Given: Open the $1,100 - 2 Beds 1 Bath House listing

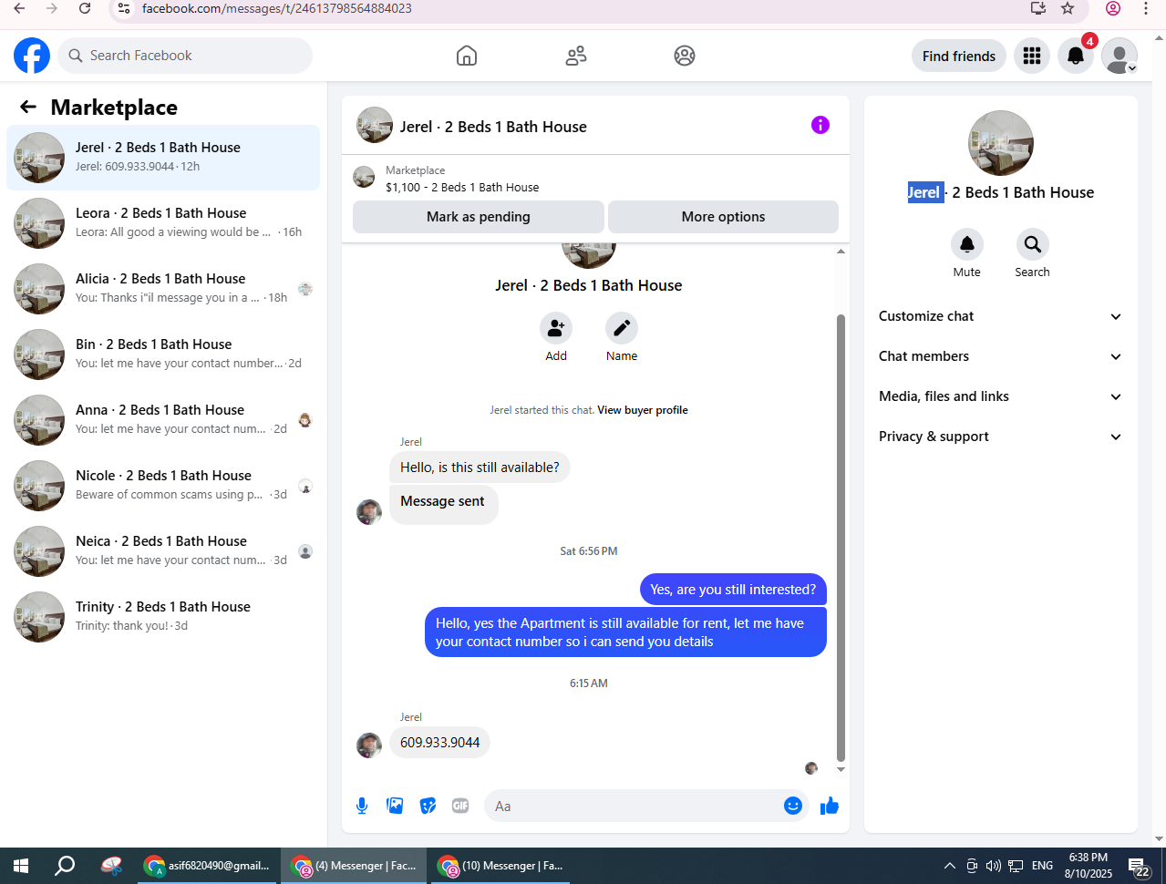Looking at the screenshot, I should [x=462, y=187].
